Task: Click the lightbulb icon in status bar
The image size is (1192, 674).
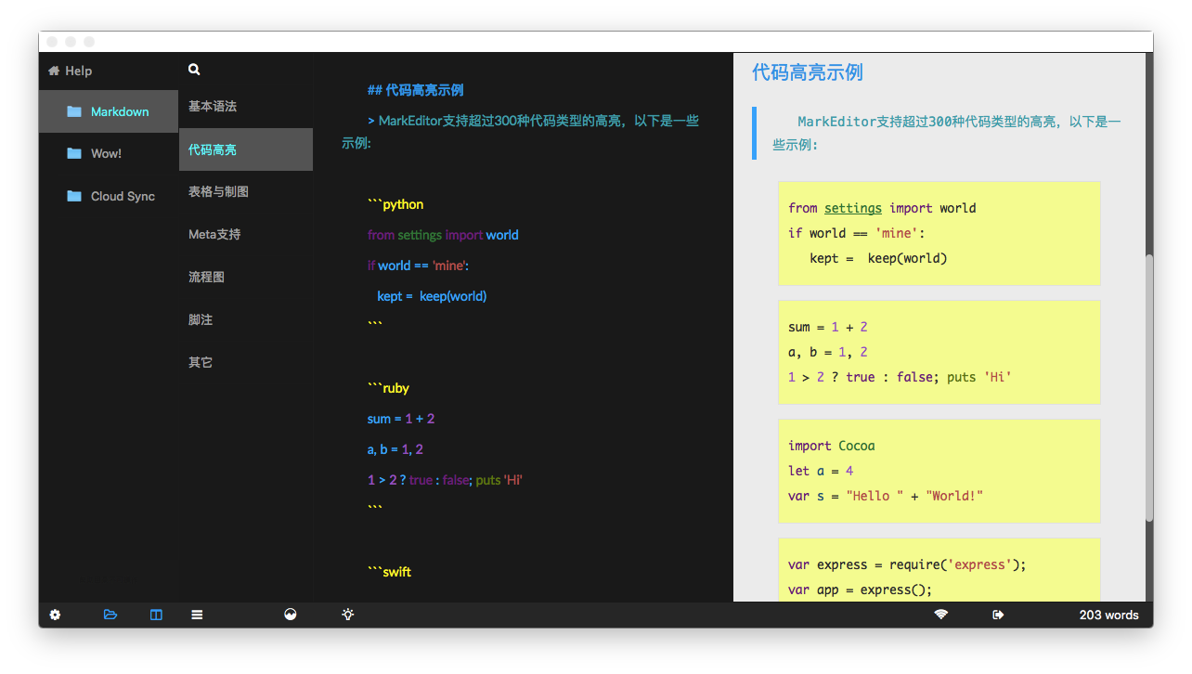Action: pyautogui.click(x=348, y=615)
